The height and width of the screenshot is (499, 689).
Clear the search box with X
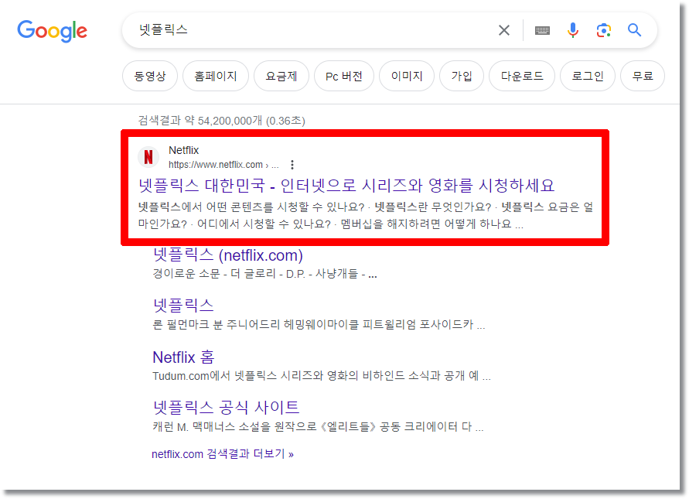504,30
